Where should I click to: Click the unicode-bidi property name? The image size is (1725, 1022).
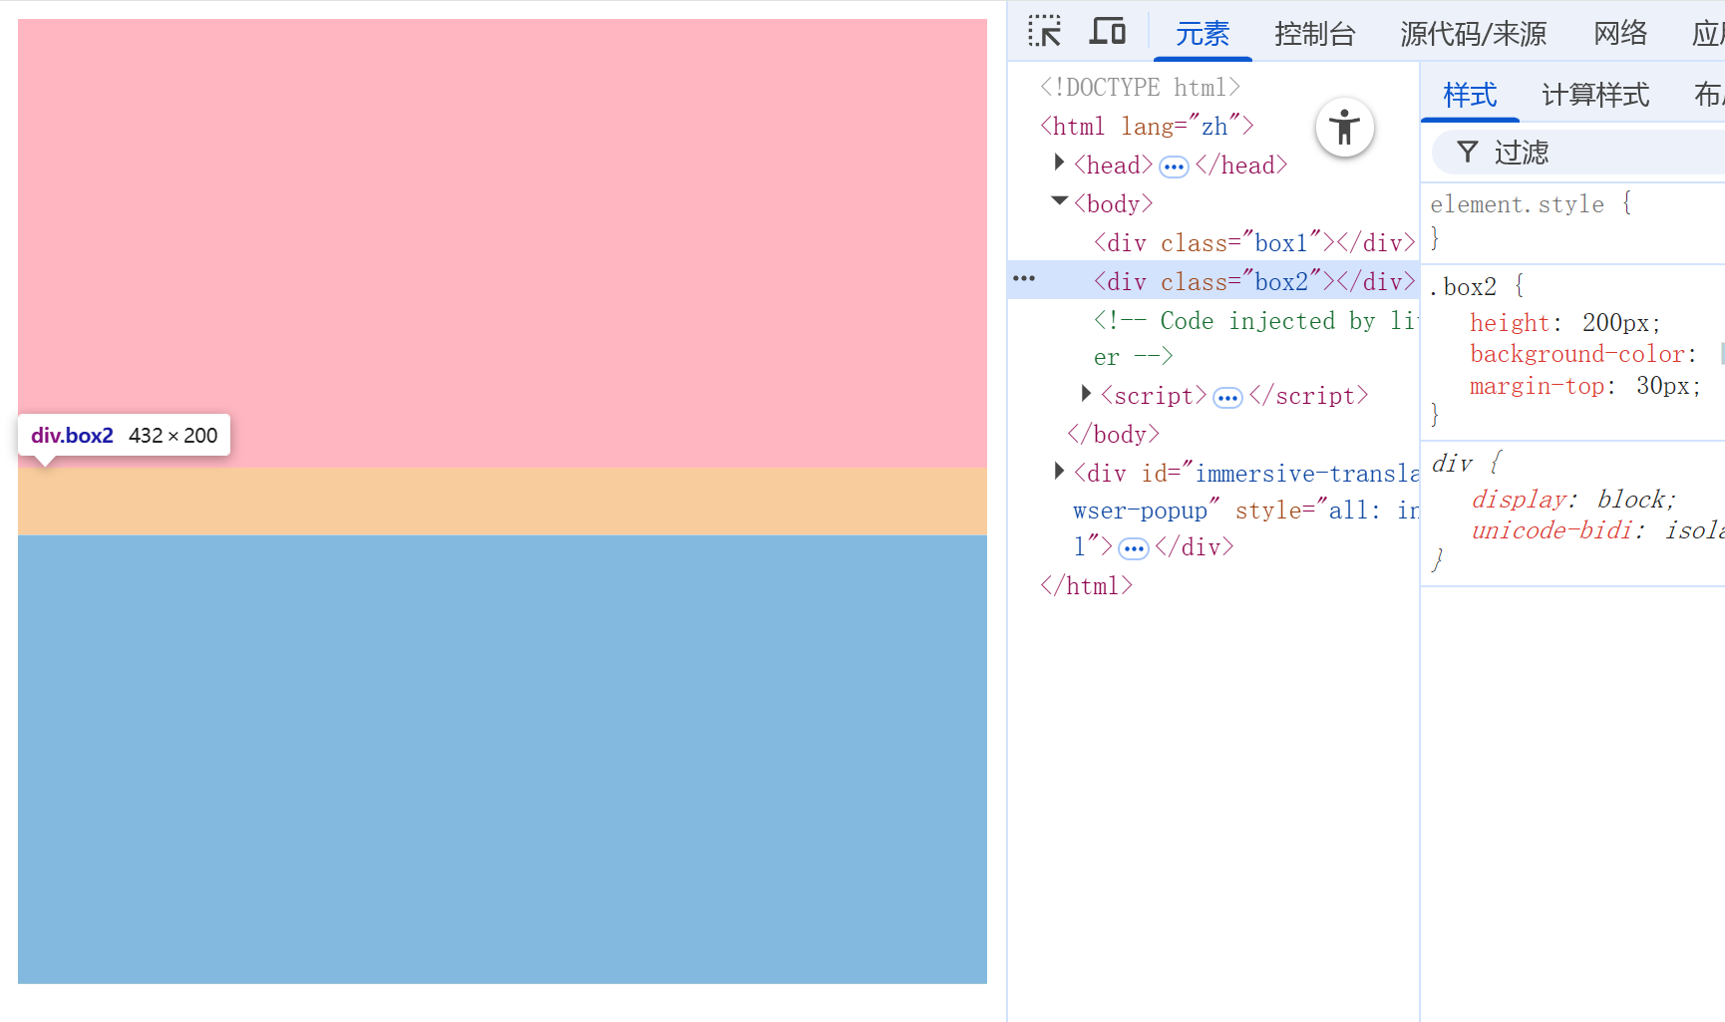1552,530
